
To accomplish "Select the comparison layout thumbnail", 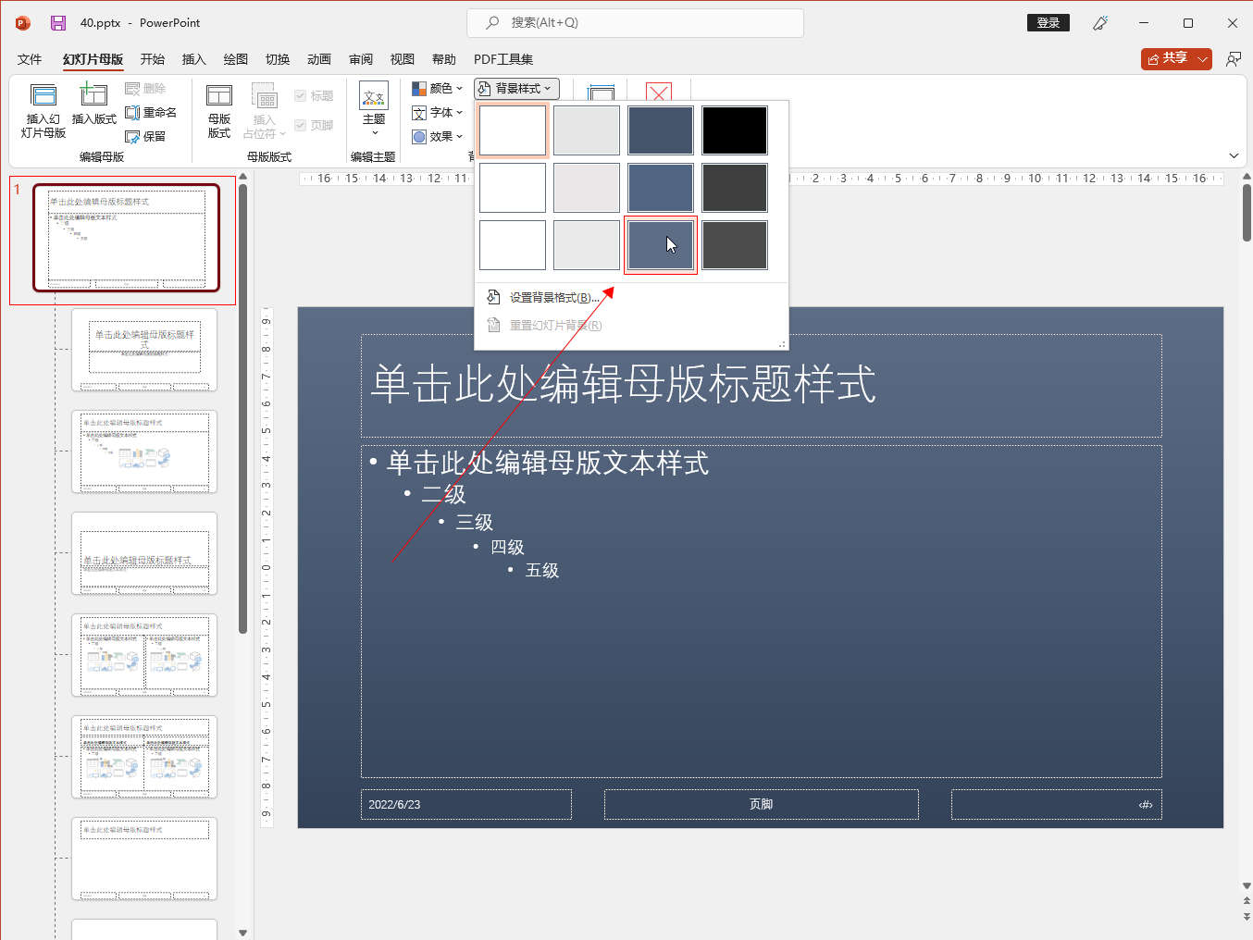I will (144, 757).
